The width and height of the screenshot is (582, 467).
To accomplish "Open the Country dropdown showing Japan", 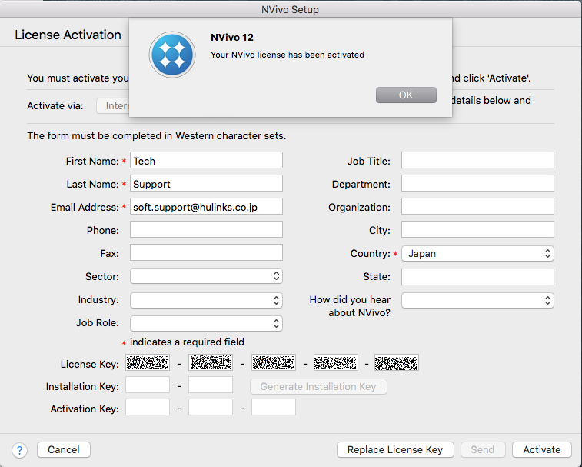I will click(x=477, y=254).
